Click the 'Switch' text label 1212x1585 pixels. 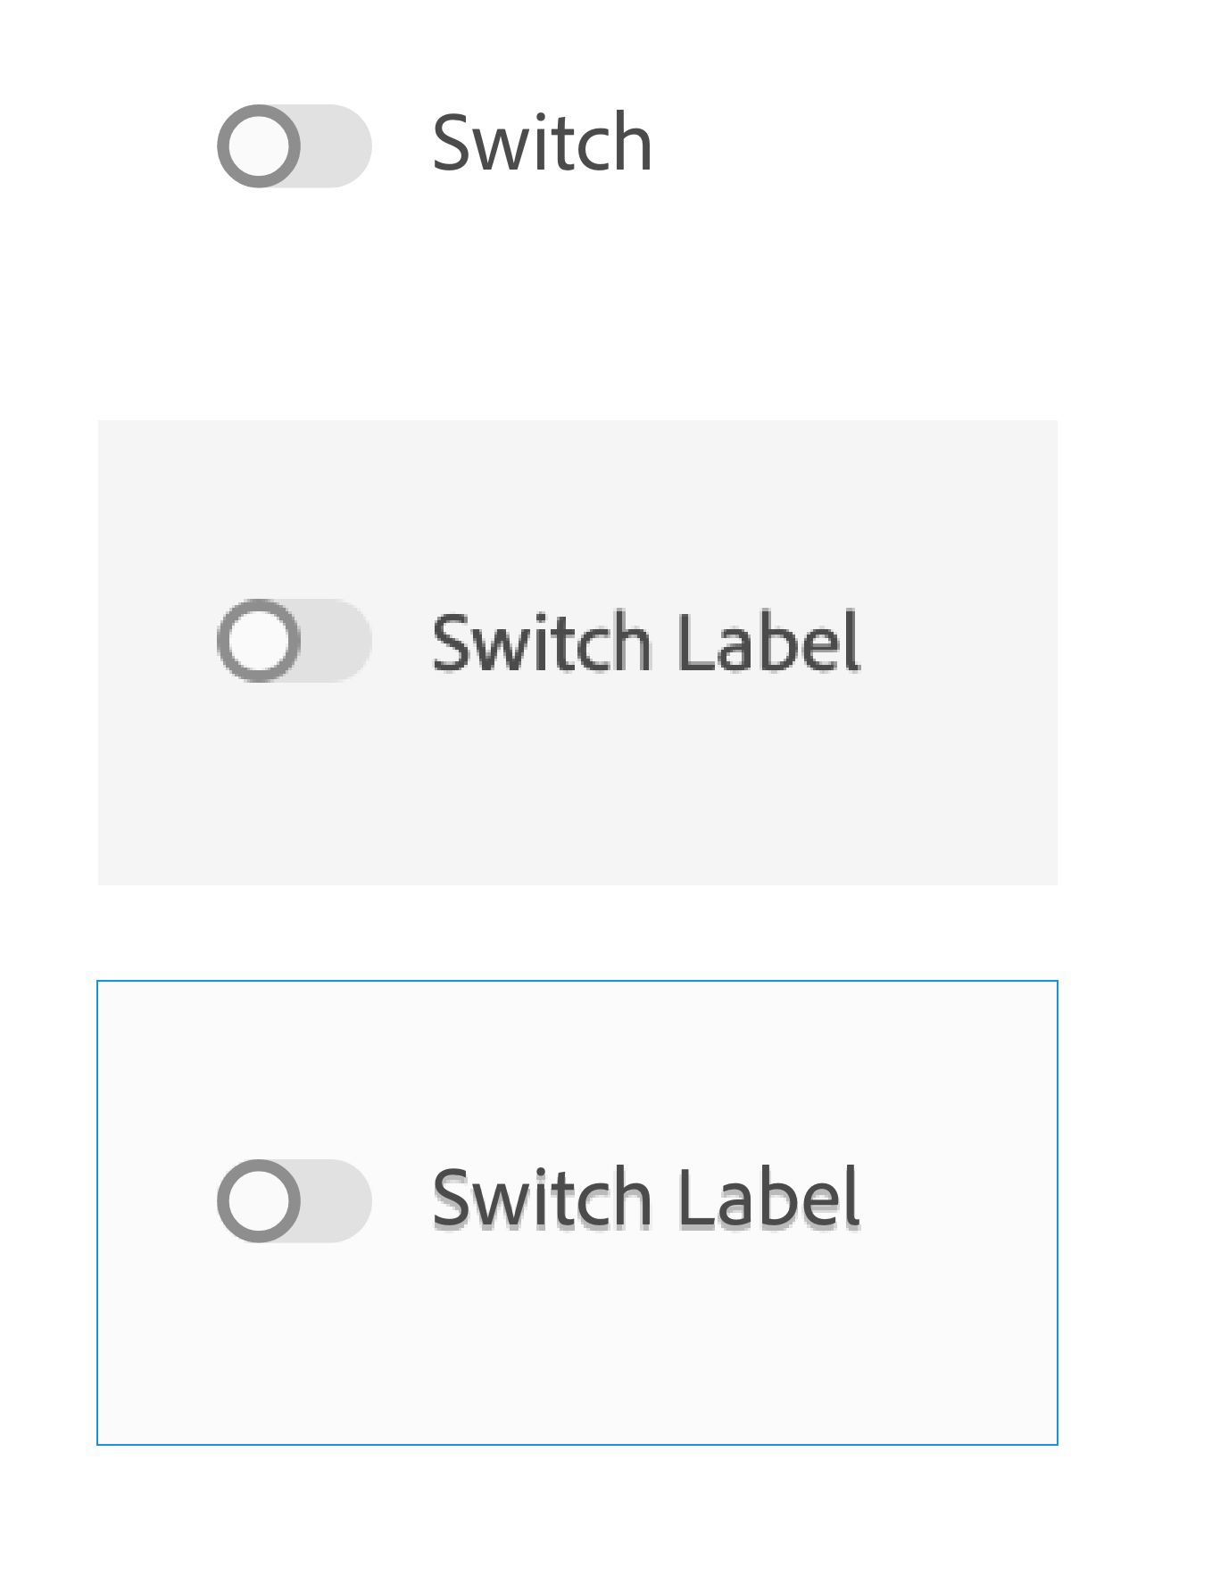[541, 143]
